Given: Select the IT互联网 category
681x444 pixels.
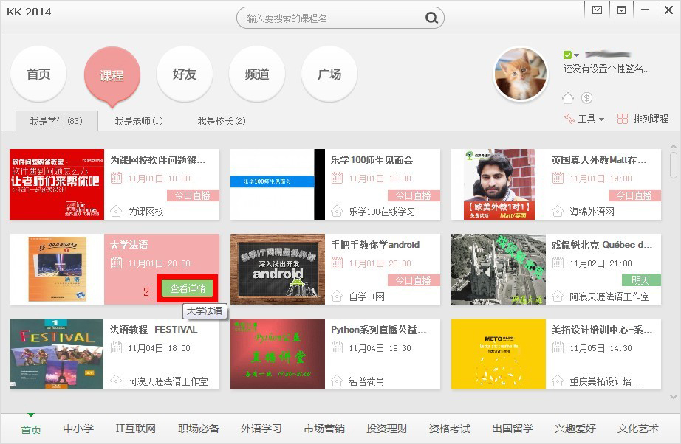Looking at the screenshot, I should click(135, 429).
